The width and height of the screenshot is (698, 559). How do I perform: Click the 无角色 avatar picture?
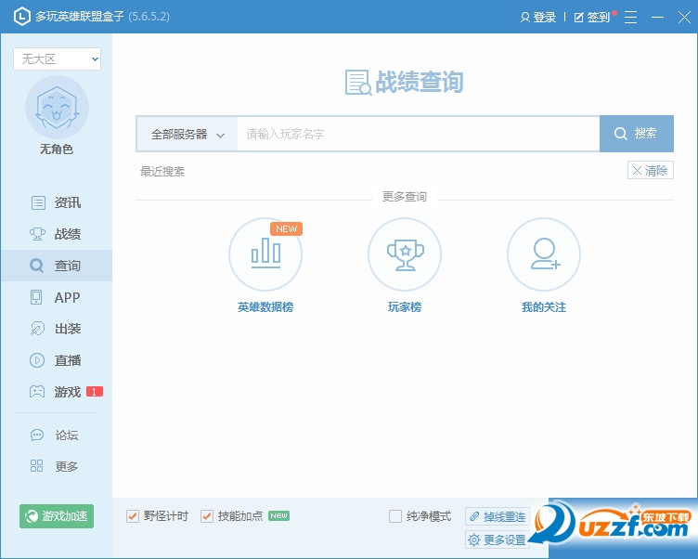tap(57, 108)
